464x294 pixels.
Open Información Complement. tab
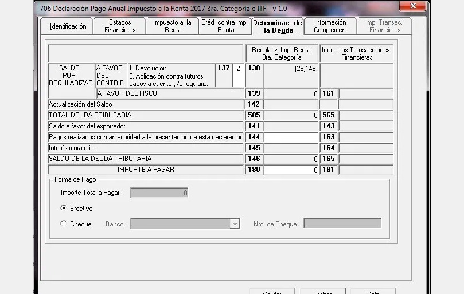[x=331, y=26]
